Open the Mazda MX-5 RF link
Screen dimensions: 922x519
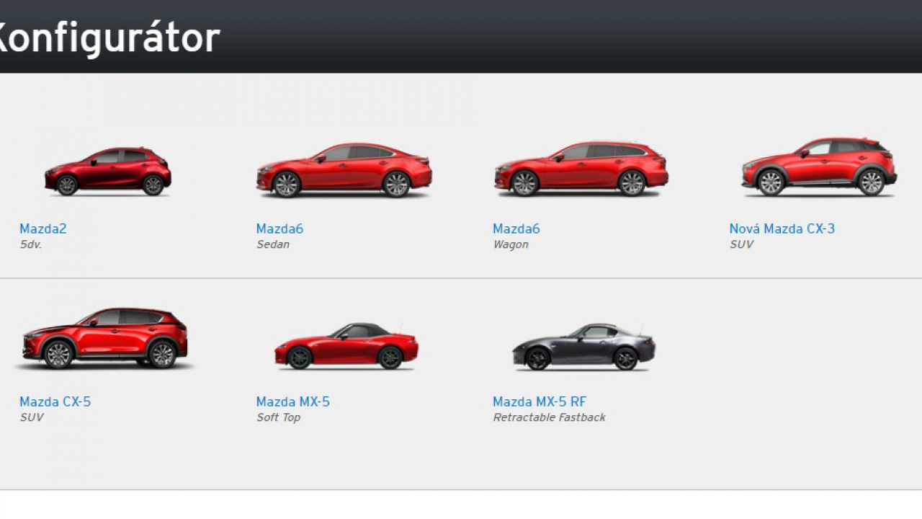click(x=540, y=402)
